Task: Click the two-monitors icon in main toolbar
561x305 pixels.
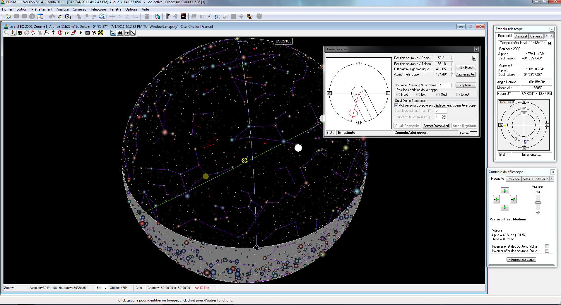Action: (x=158, y=16)
